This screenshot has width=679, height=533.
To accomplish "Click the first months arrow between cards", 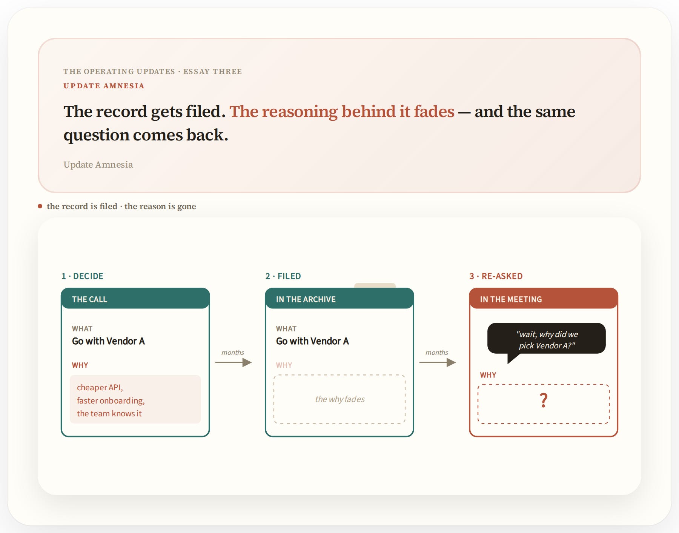I will pyautogui.click(x=233, y=362).
